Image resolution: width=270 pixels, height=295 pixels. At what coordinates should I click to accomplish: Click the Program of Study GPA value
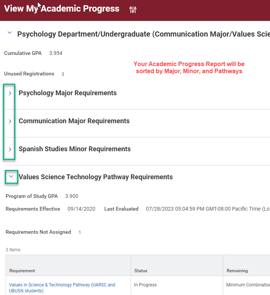pyautogui.click(x=72, y=196)
